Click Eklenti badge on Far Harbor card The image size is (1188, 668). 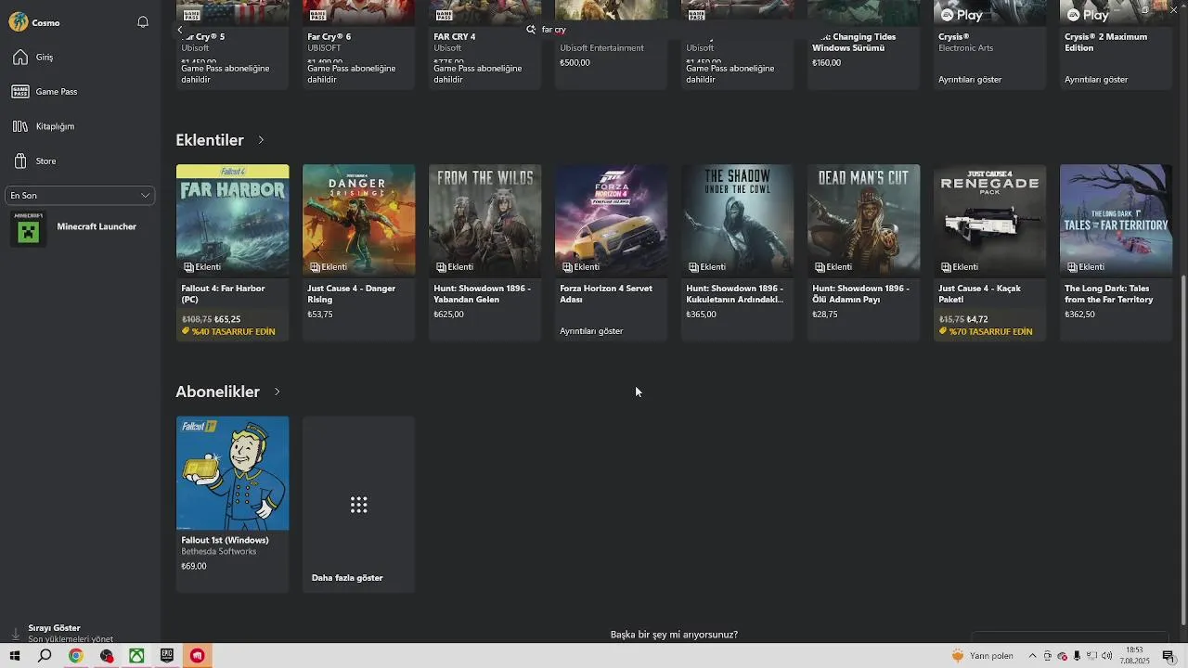tap(201, 267)
